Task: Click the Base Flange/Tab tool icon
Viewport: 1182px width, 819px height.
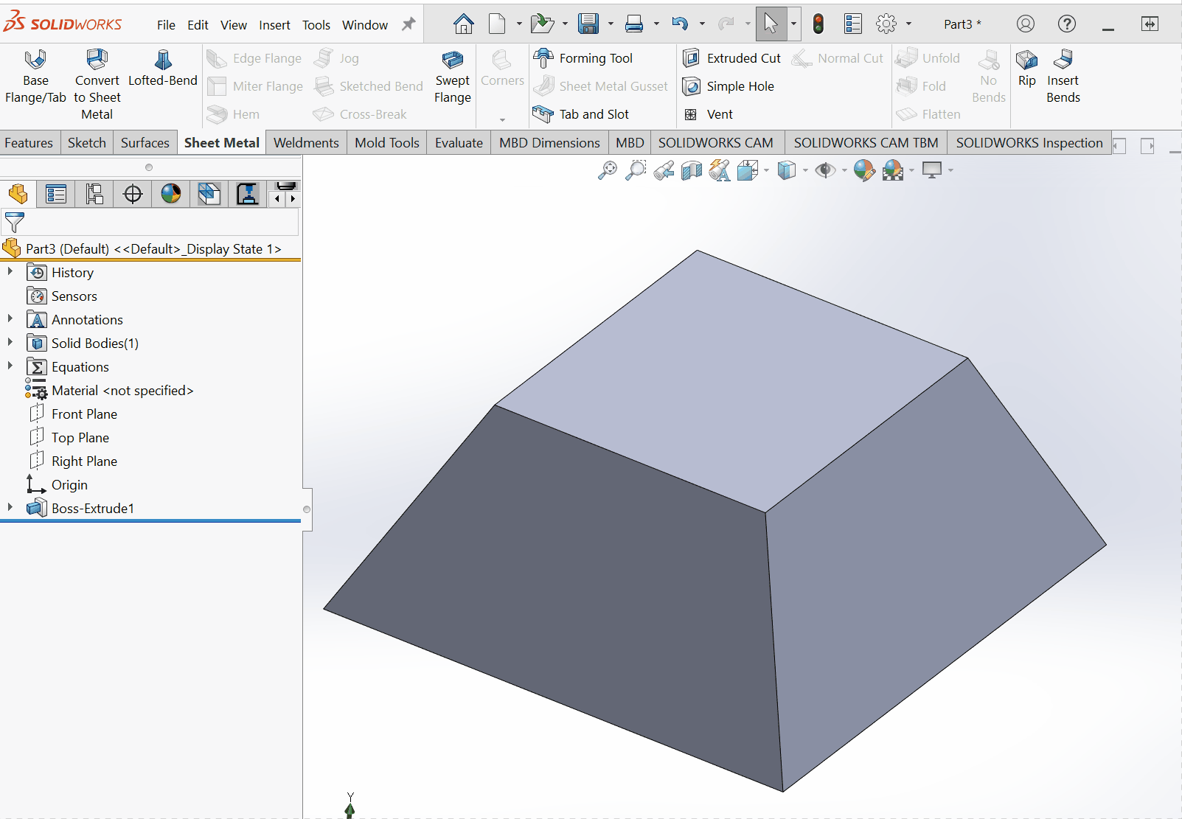Action: pos(35,60)
